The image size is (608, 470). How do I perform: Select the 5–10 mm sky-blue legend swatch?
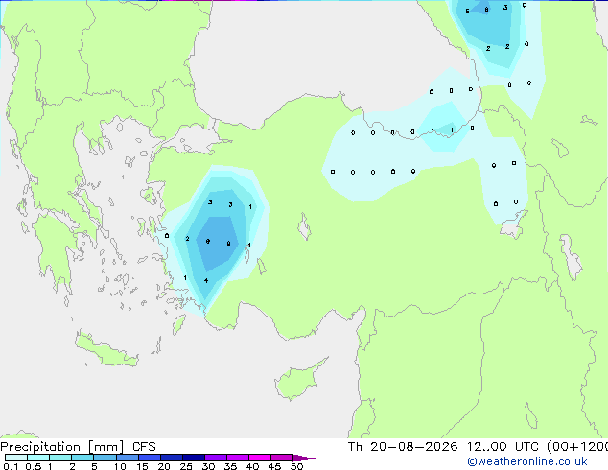click(105, 458)
